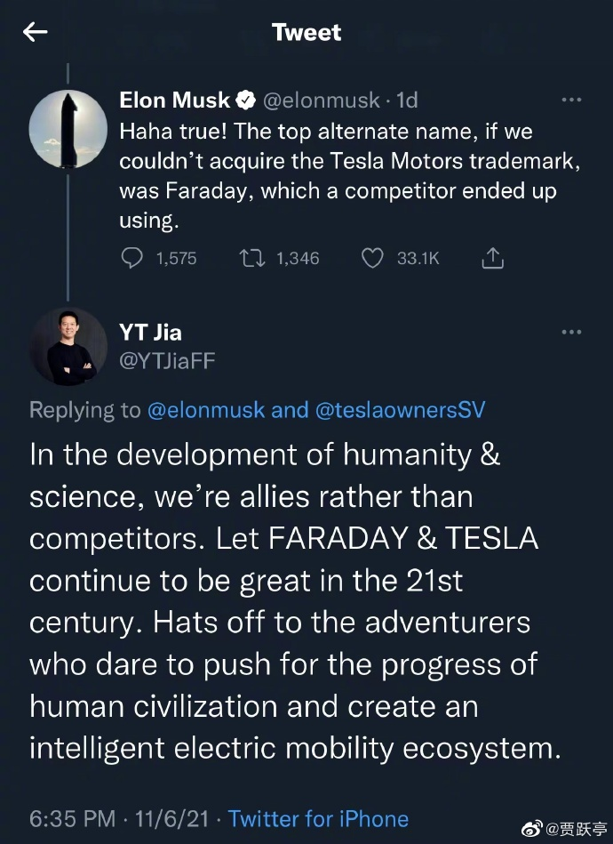
Task: Open the @teslaownersSV mention link
Action: click(x=398, y=410)
